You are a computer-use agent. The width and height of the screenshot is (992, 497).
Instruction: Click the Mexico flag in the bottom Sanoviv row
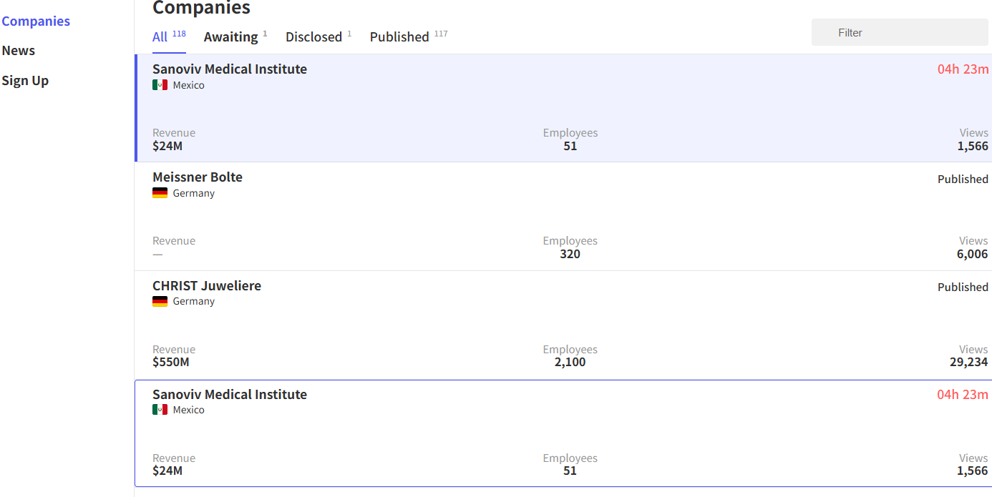(x=160, y=410)
